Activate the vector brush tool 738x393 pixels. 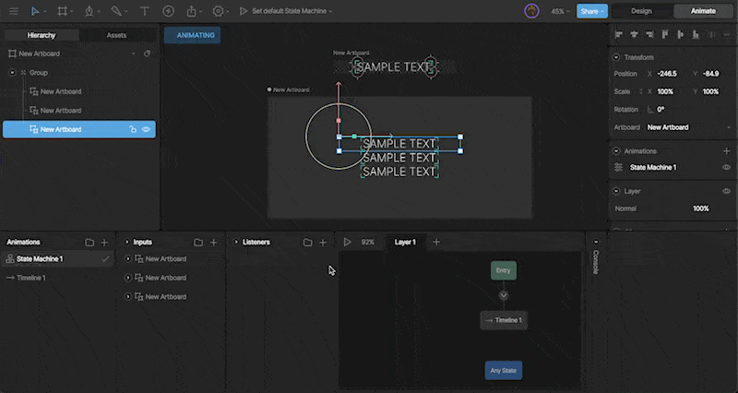coord(116,11)
